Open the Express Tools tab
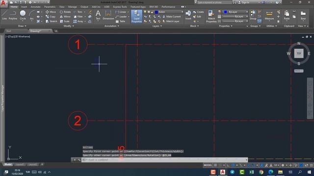 coord(120,7)
